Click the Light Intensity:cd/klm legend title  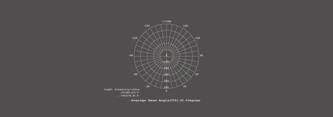122,89
